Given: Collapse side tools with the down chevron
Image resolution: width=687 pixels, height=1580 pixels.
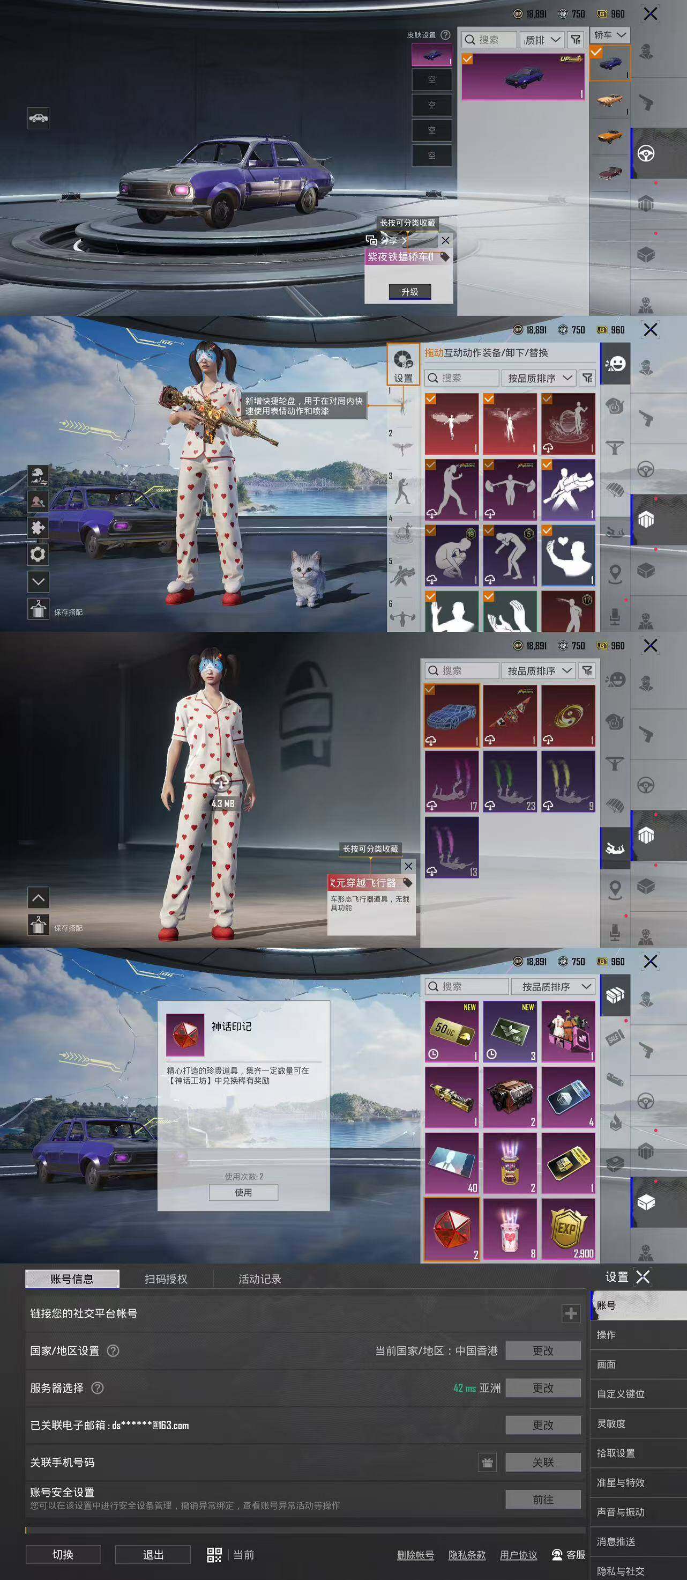Looking at the screenshot, I should tap(38, 581).
